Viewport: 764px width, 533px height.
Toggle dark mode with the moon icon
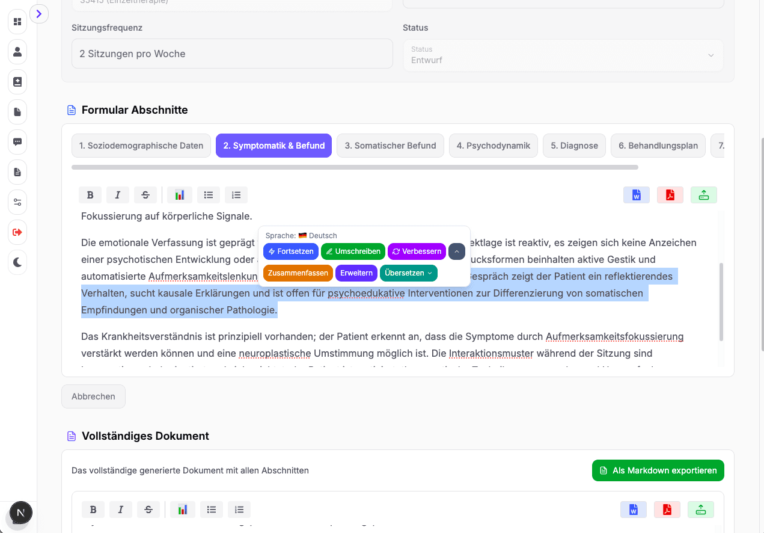(x=17, y=262)
